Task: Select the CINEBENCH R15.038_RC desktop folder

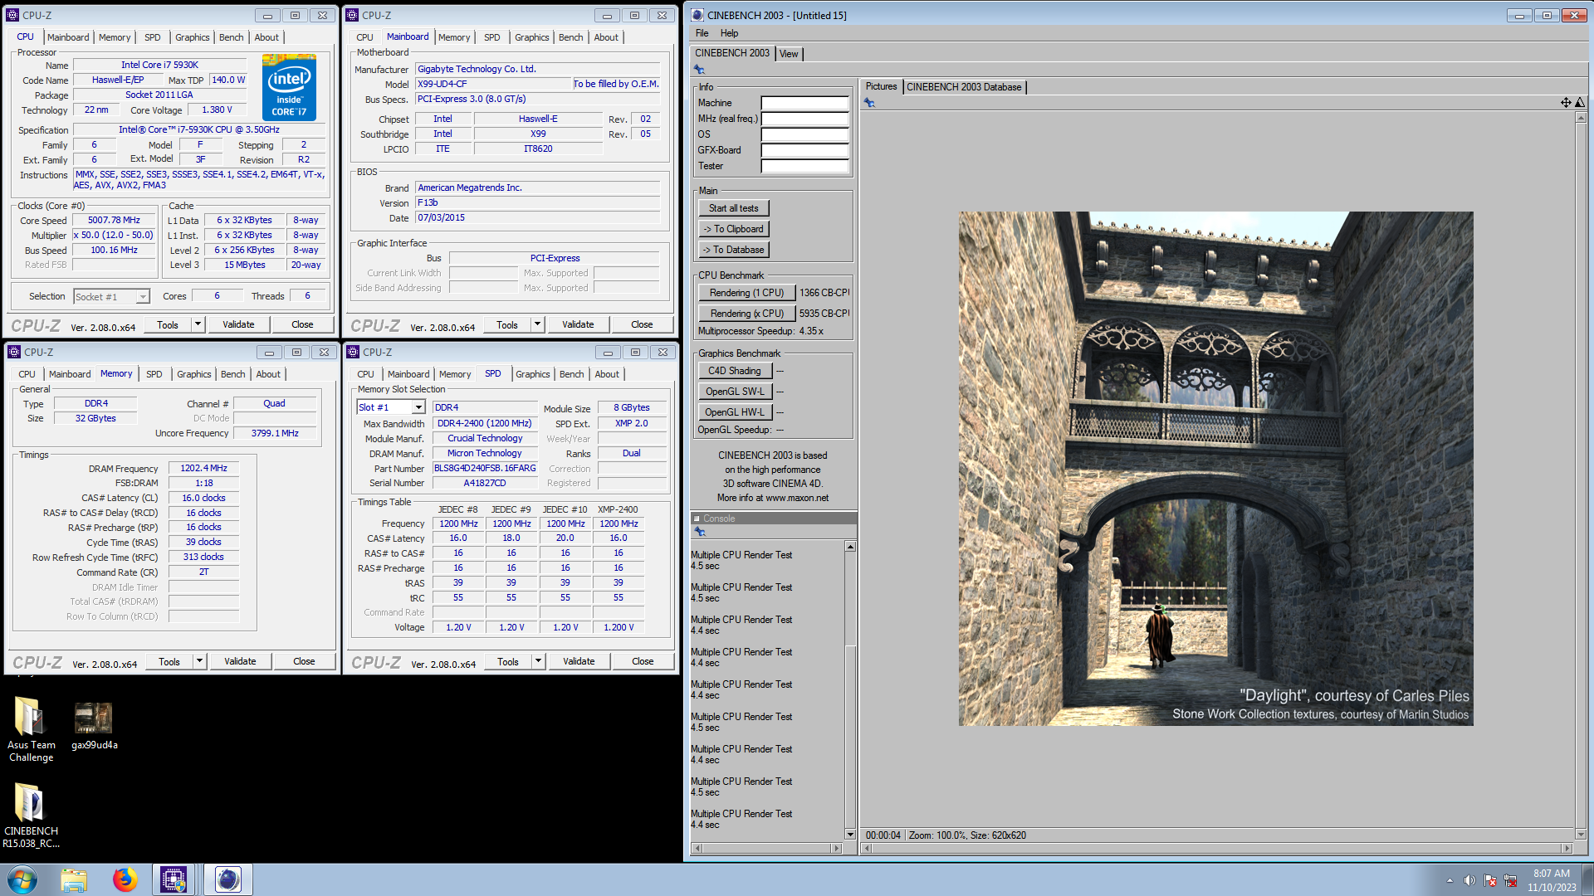Action: tap(31, 816)
